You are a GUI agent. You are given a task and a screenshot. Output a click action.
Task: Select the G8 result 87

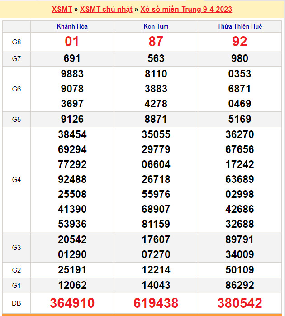click(x=156, y=42)
